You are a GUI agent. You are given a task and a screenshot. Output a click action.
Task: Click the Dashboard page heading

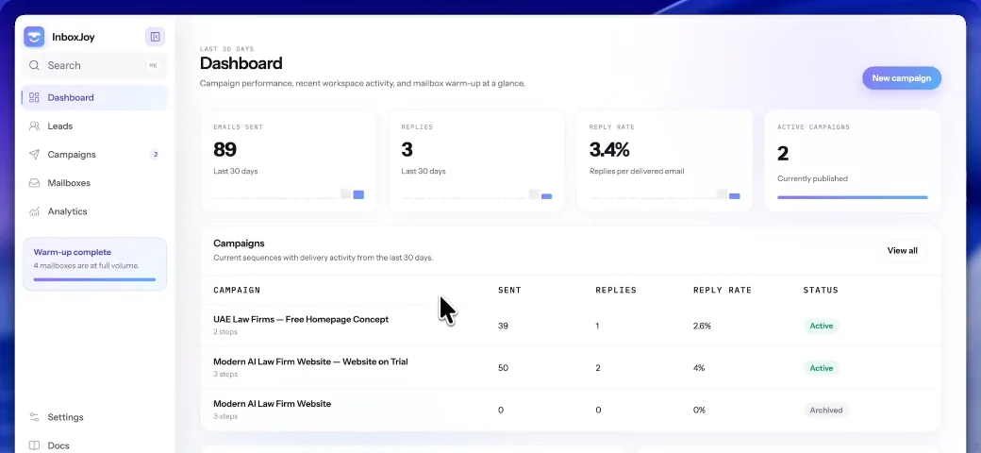[241, 63]
